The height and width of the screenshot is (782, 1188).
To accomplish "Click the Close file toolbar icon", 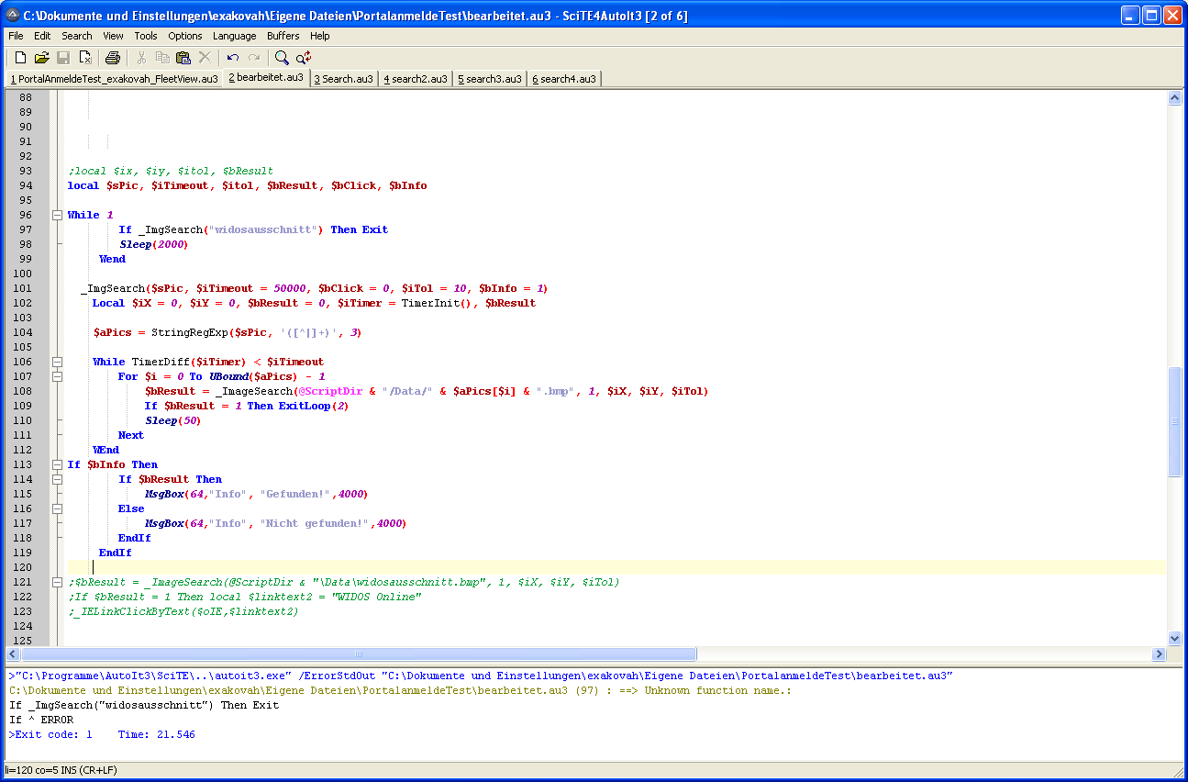I will 84,58.
